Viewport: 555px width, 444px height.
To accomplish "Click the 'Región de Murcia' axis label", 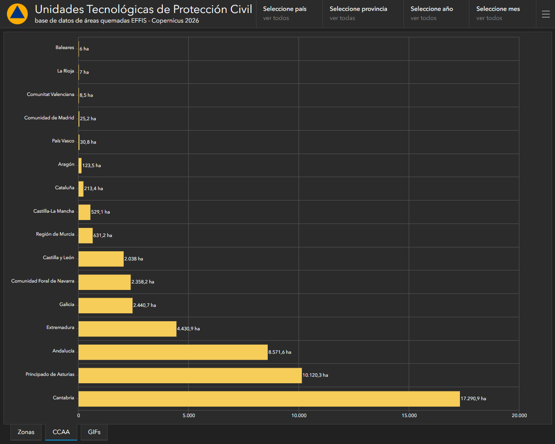I will 55,234.
